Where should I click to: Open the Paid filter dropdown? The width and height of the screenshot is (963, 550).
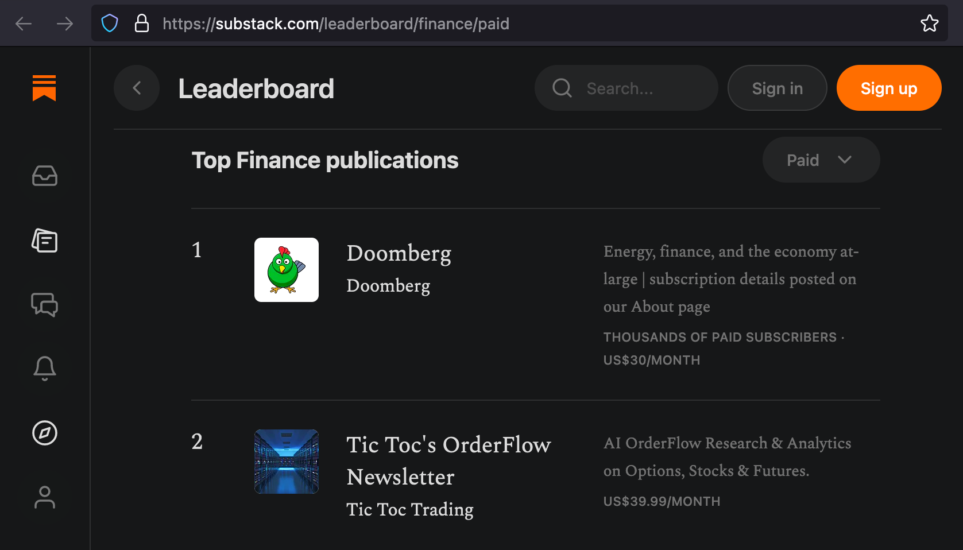[x=821, y=160]
